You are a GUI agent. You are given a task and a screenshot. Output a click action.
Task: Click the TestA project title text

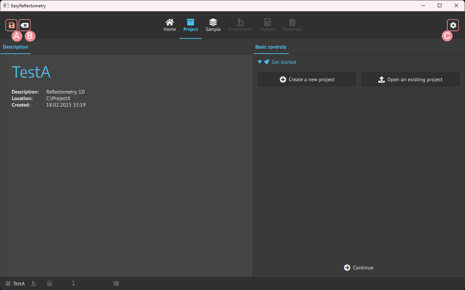(x=31, y=72)
